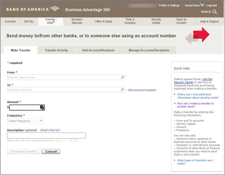Open the Help & Support menu
The height and width of the screenshot is (175, 225).
210,21
